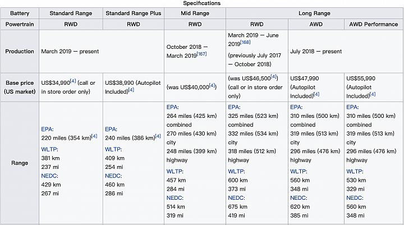Click the 'July 2018 — present' production cell
This screenshot has width=404, height=225.
(346, 51)
